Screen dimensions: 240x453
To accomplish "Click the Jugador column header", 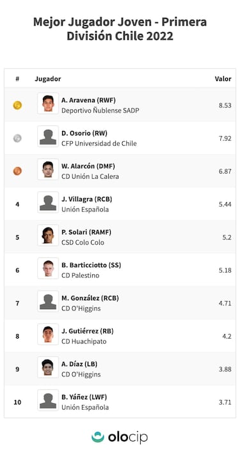I will pyautogui.click(x=48, y=79).
